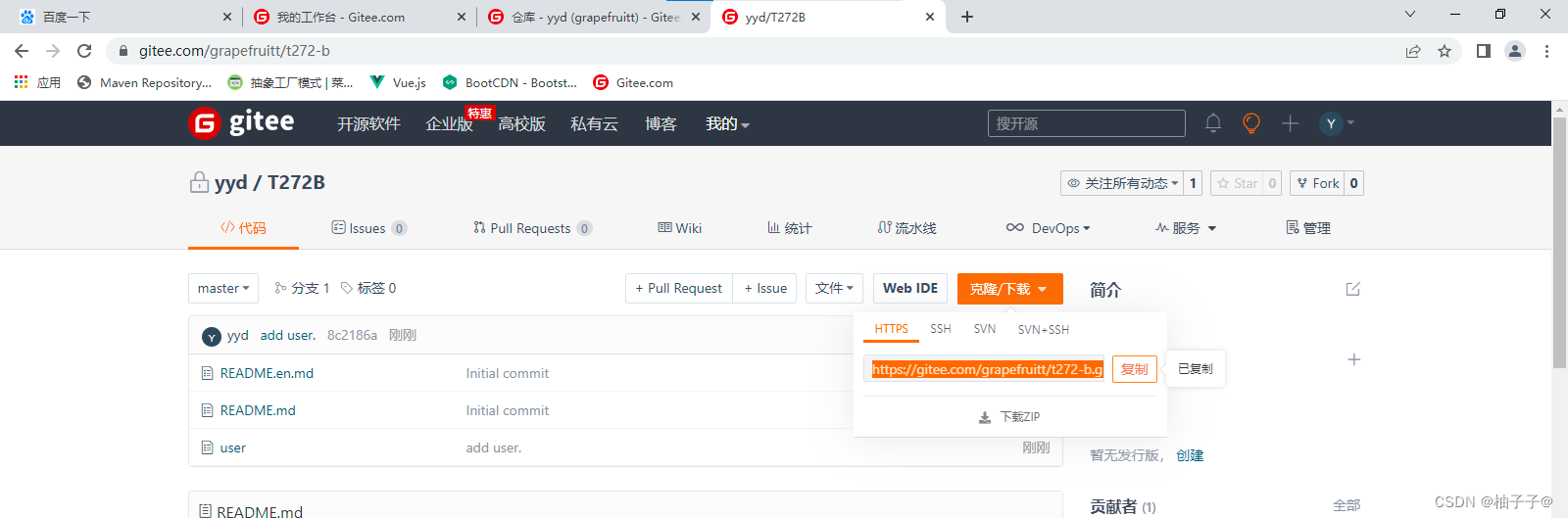Click the plus create icon in navbar

[x=1290, y=123]
